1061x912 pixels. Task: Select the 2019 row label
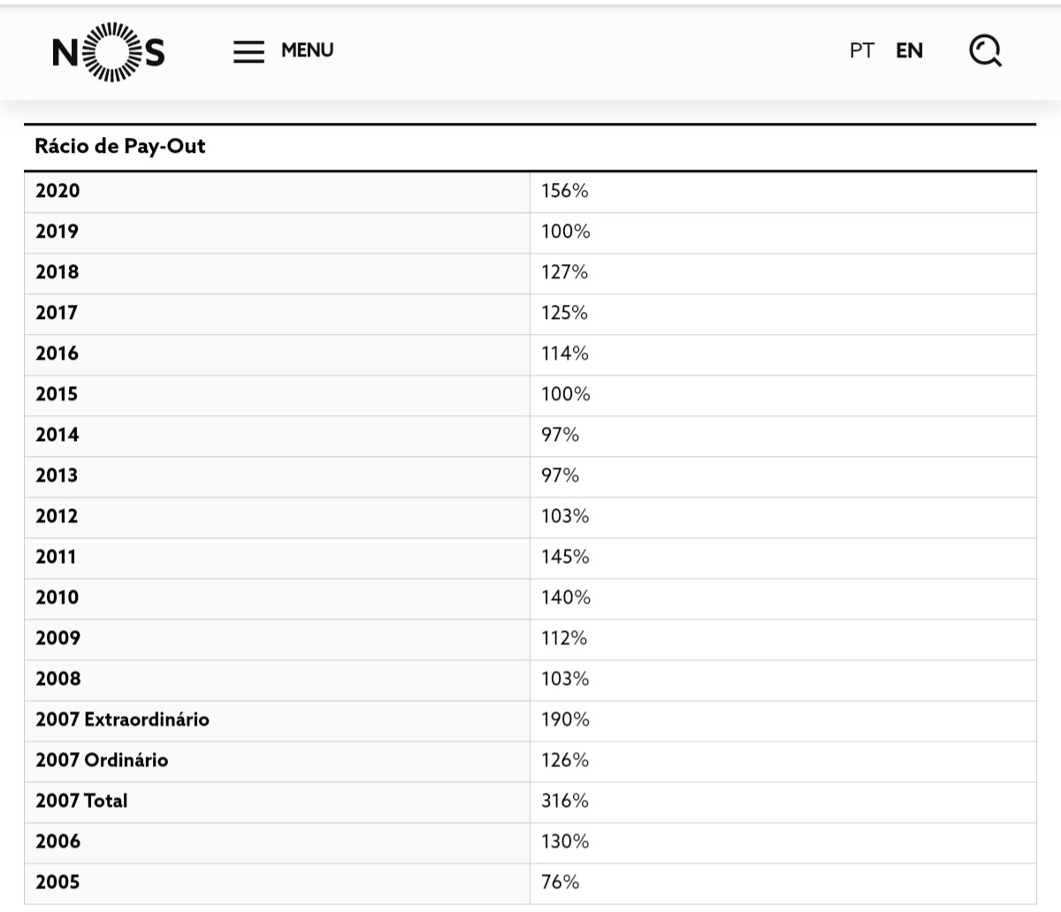pyautogui.click(x=57, y=232)
